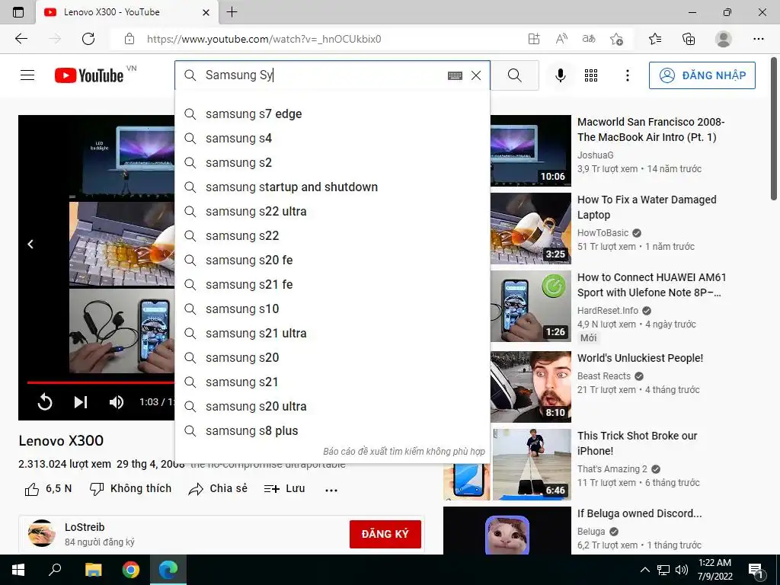
Task: Subscribe with ĐĂNG KÝ button
Action: 385,534
